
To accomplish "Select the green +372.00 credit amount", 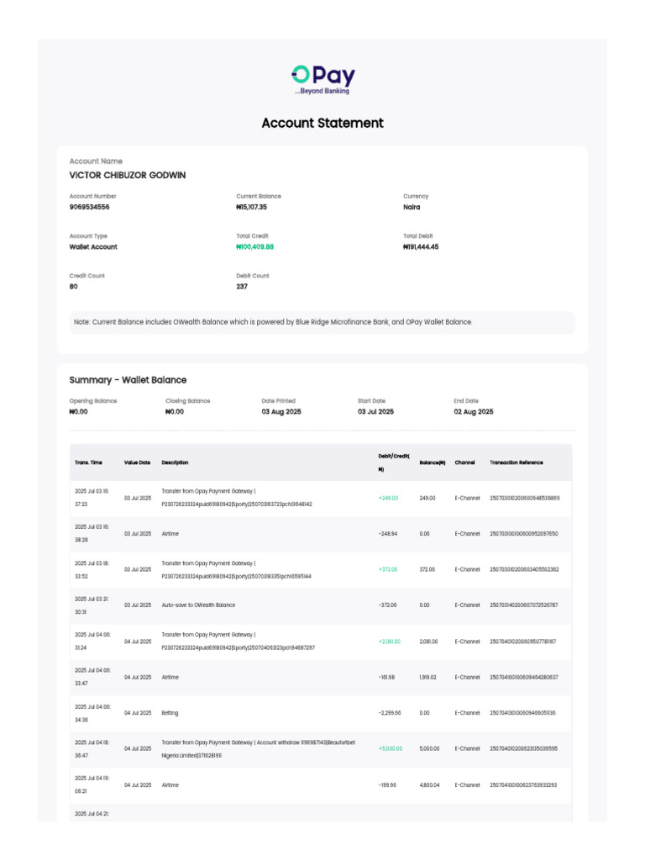I will tap(388, 570).
